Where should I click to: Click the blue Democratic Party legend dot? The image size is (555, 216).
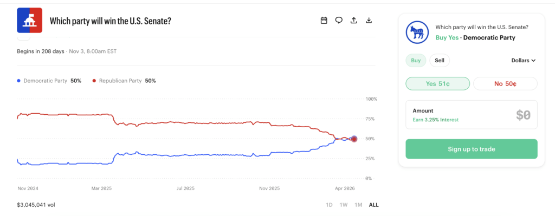coord(19,81)
